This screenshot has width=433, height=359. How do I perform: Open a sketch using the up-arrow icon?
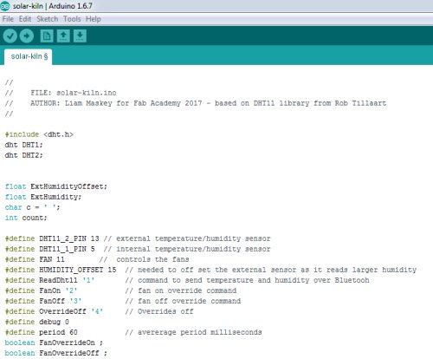(63, 36)
